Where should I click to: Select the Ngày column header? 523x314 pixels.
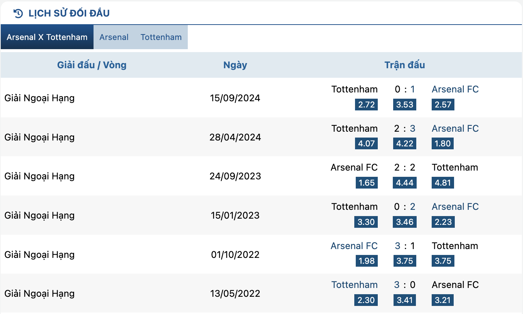tap(235, 65)
